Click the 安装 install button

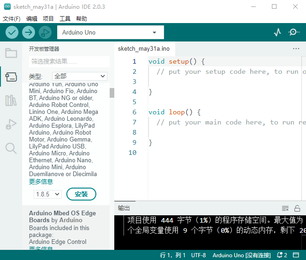81,194
